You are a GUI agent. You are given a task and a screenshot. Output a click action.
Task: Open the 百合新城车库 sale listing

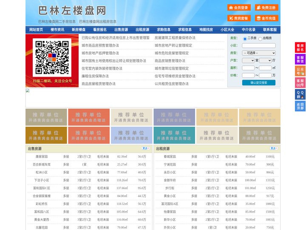click(x=42, y=164)
